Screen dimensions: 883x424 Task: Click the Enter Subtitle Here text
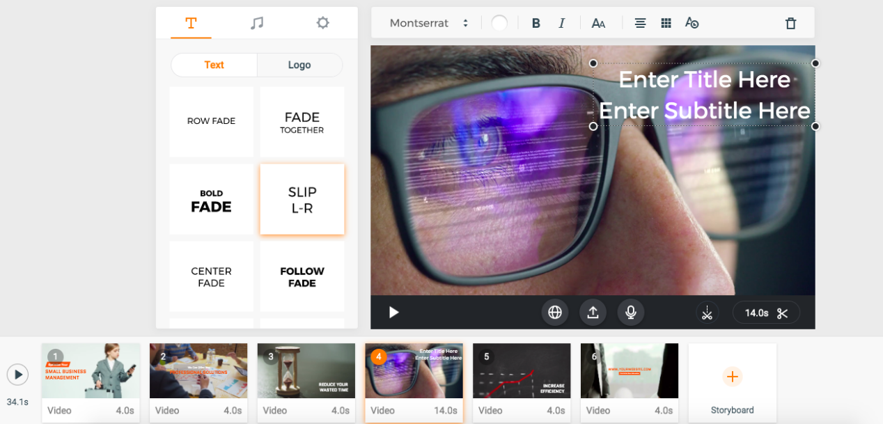coord(704,111)
